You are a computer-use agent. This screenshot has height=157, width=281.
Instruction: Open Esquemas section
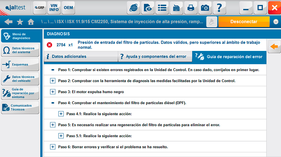tap(20, 64)
